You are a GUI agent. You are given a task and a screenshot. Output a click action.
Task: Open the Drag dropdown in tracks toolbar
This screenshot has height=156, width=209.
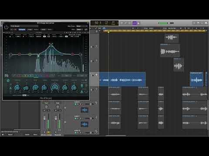pyautogui.click(x=172, y=28)
